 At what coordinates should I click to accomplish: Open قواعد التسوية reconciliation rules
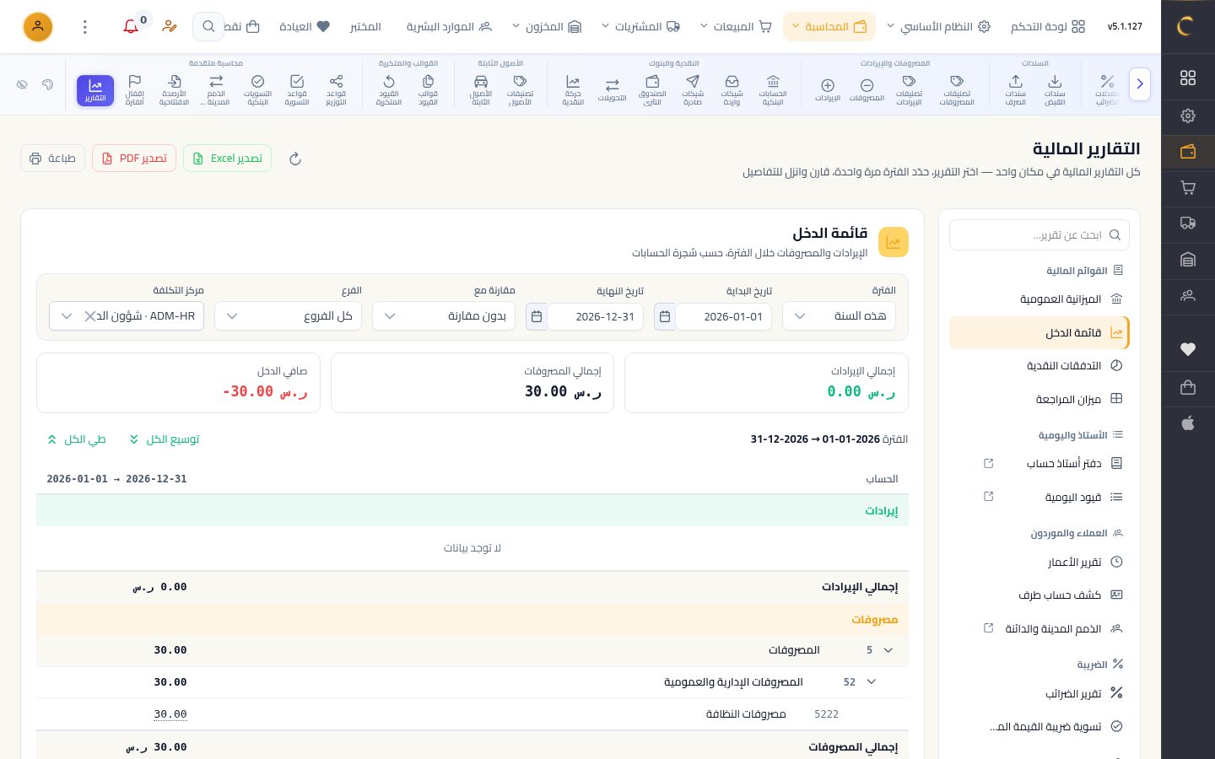point(296,90)
